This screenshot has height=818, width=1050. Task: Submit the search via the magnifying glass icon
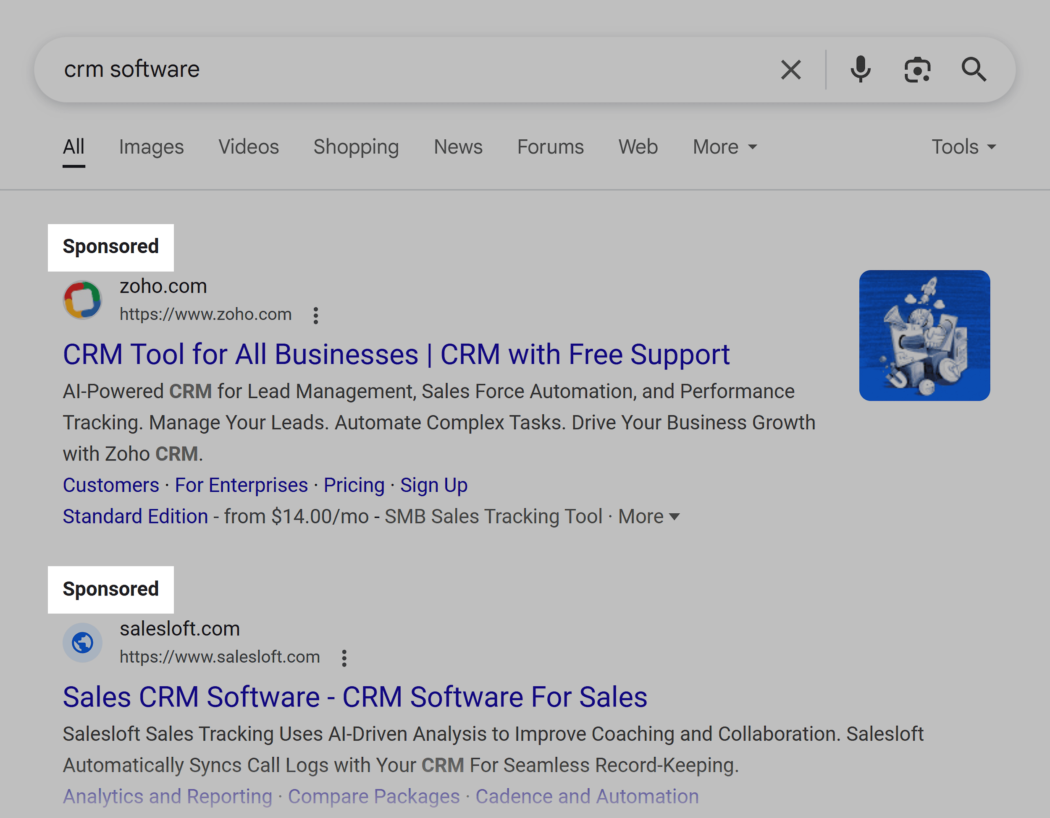coord(974,69)
